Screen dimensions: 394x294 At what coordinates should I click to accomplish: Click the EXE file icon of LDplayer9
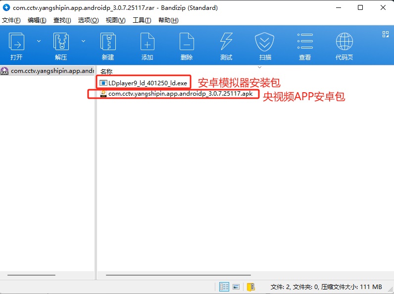103,83
